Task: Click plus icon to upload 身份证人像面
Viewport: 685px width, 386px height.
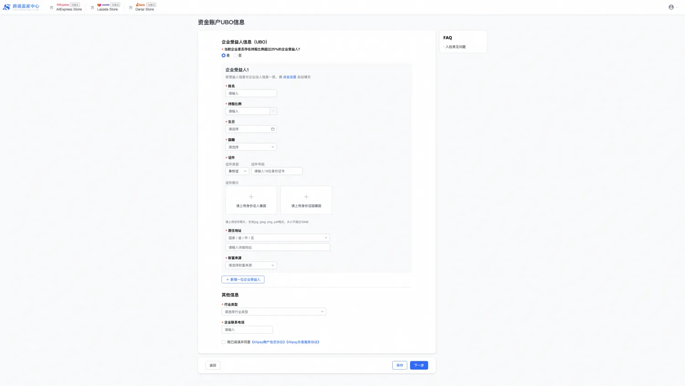Action: click(x=251, y=197)
